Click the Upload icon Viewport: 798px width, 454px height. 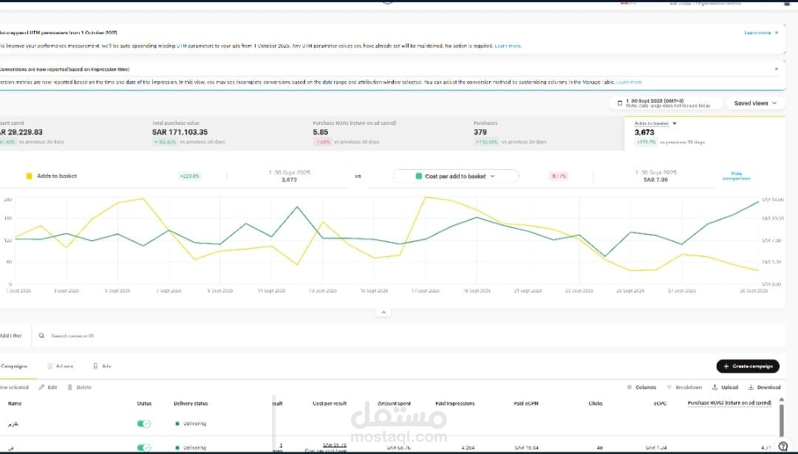[x=715, y=388]
